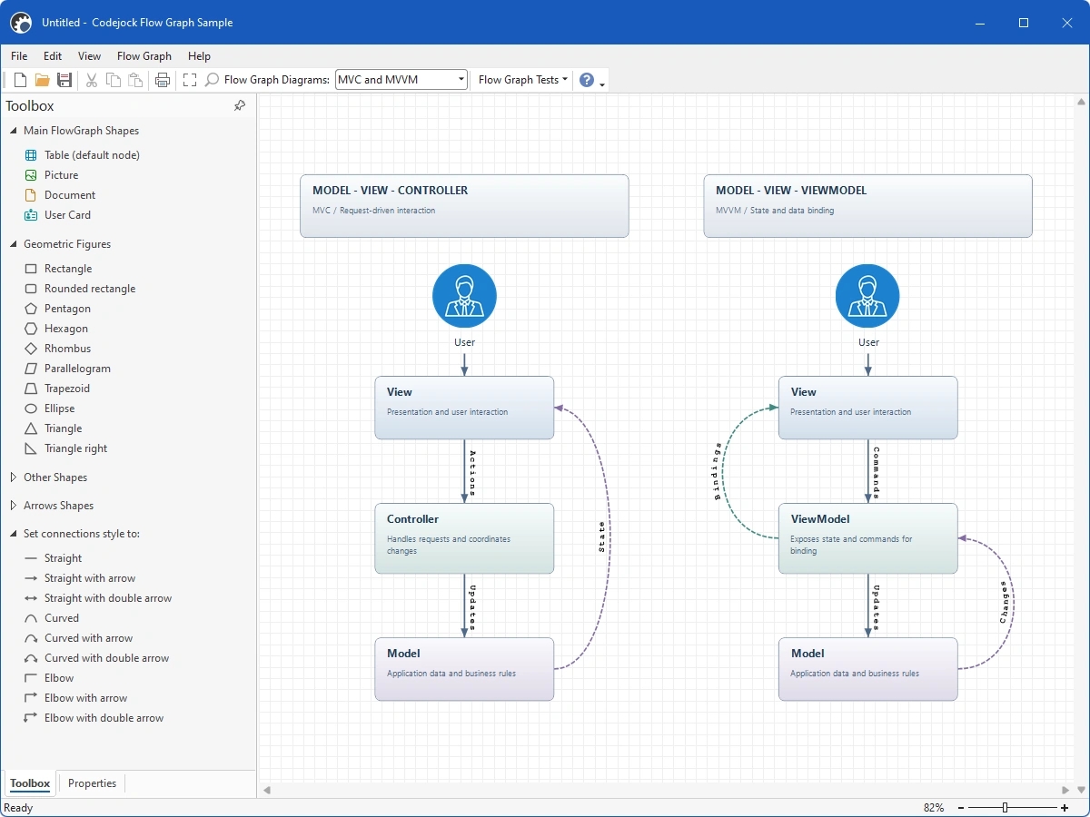Click the New document toolbar icon

pyautogui.click(x=20, y=80)
